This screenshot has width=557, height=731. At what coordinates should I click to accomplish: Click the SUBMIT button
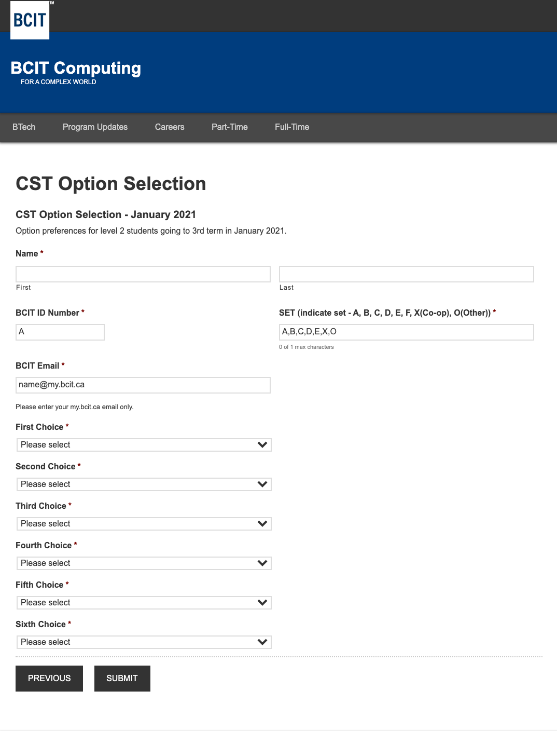[x=122, y=679]
